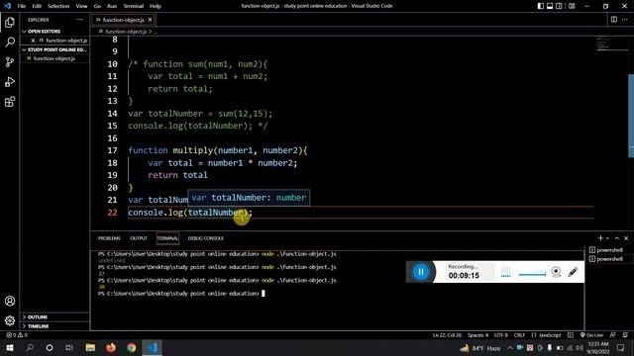Close the terminal panel
The image size is (634, 356).
click(626, 238)
